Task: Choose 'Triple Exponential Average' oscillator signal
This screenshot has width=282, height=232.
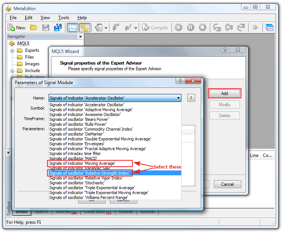Action: tap(115, 188)
